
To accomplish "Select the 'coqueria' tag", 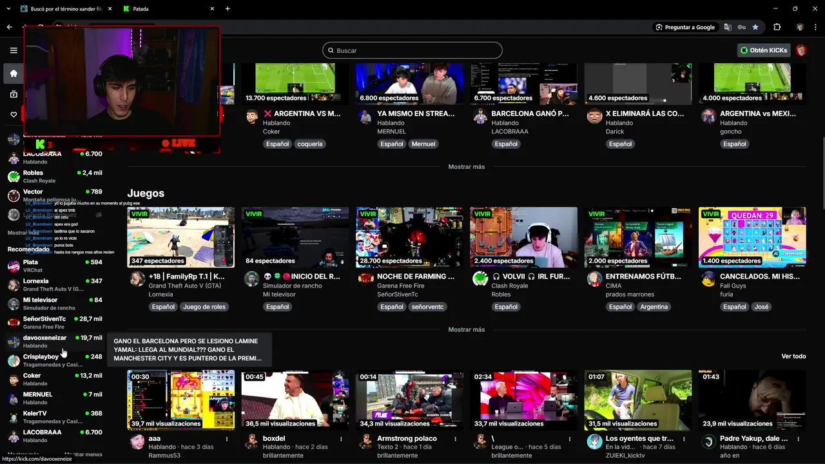I will pos(309,144).
